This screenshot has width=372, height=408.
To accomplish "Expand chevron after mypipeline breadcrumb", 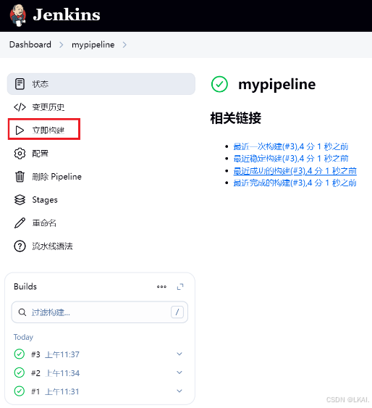I will coord(124,45).
